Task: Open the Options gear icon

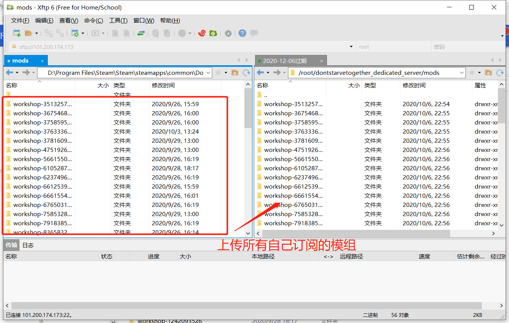Action: pyautogui.click(x=228, y=33)
